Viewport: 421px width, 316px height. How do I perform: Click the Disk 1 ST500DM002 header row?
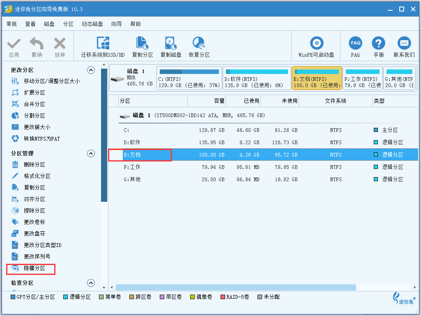pos(263,115)
